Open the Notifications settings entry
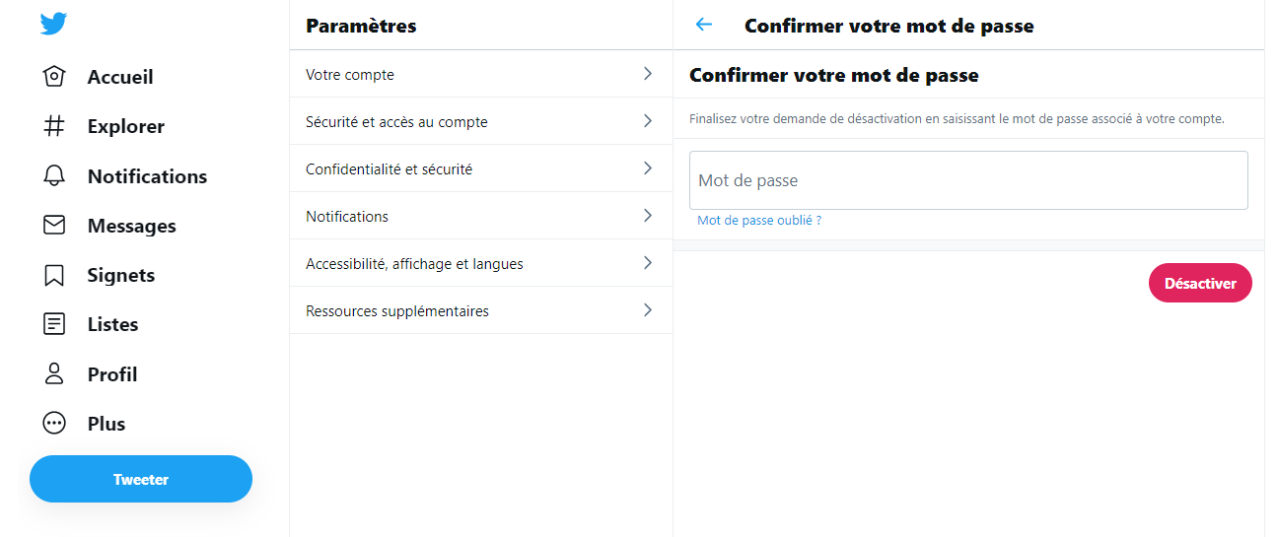 pyautogui.click(x=481, y=216)
